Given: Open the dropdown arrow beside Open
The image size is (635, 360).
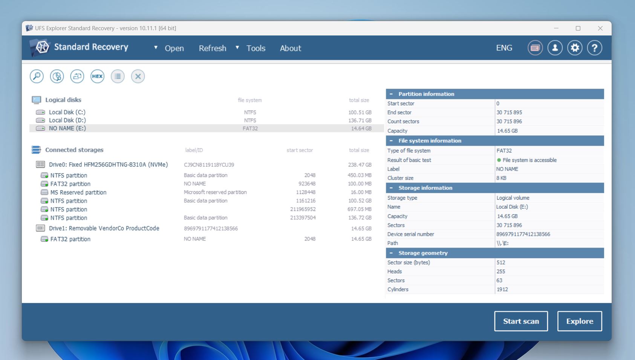Looking at the screenshot, I should [x=156, y=48].
